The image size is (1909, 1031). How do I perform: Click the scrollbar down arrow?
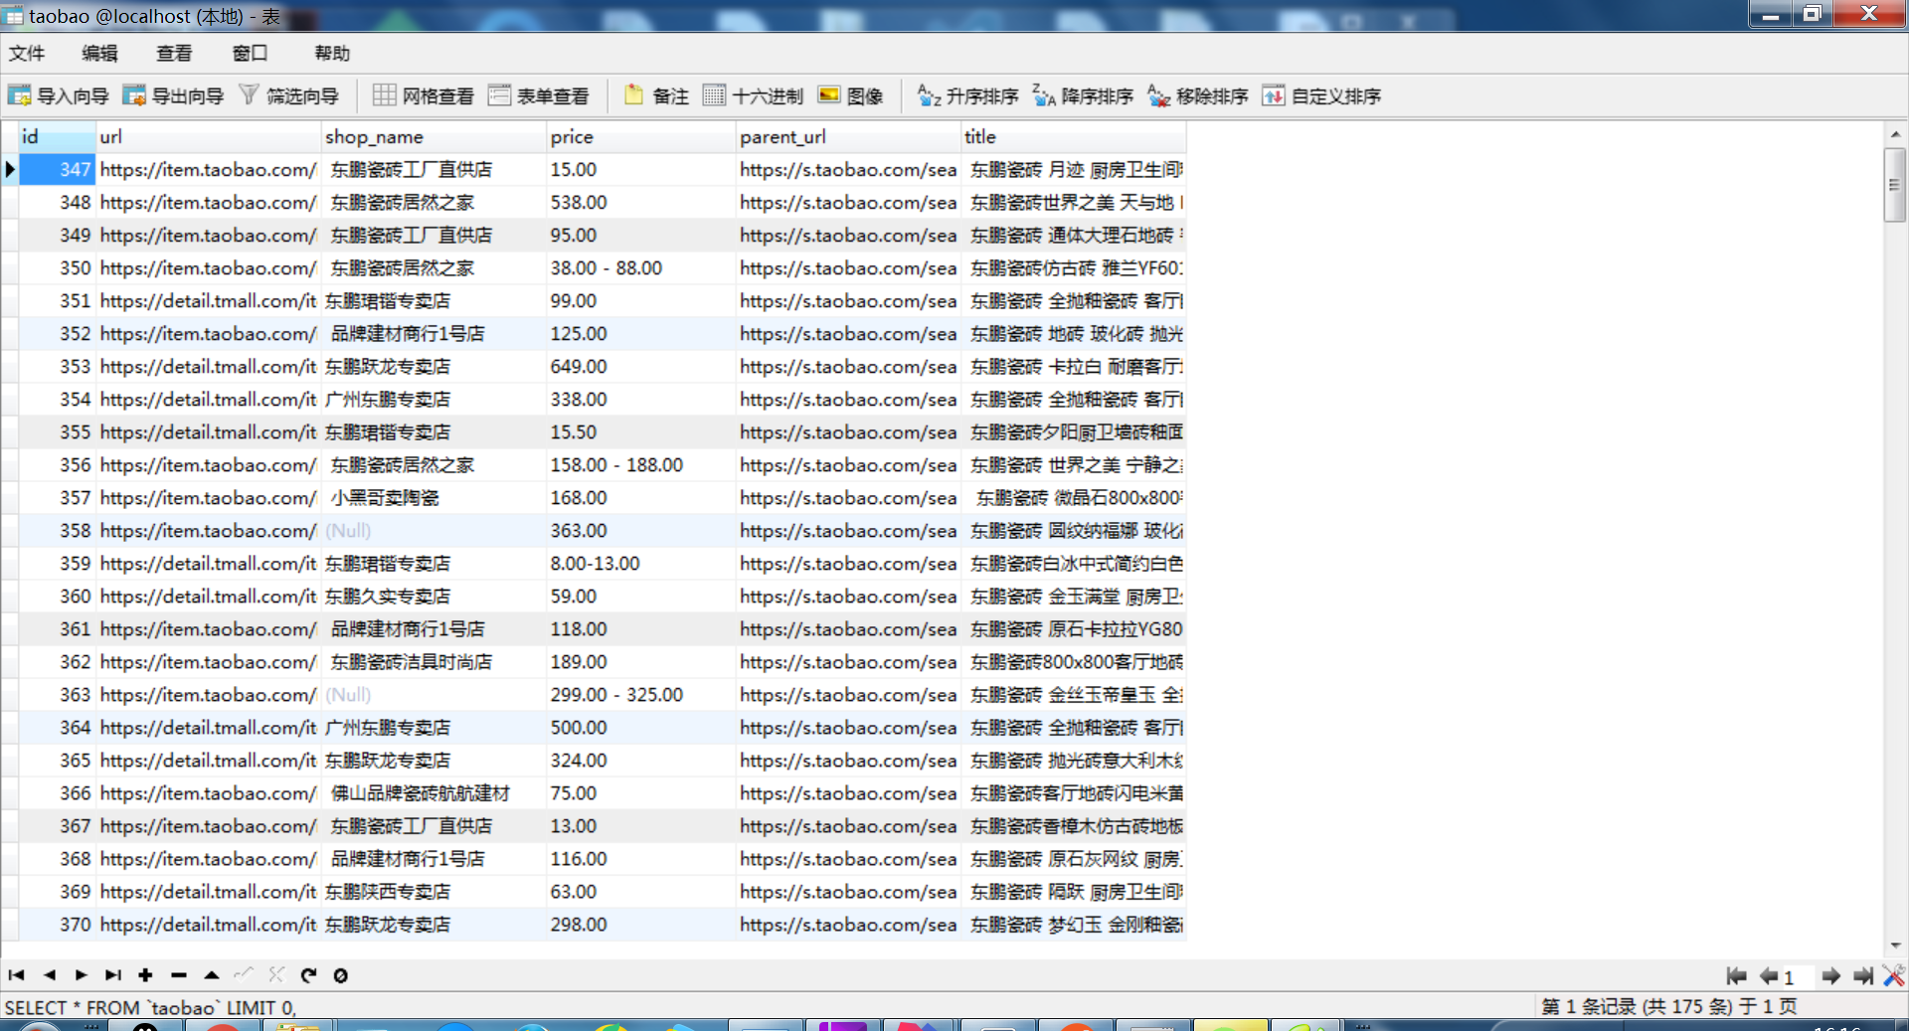click(1894, 945)
